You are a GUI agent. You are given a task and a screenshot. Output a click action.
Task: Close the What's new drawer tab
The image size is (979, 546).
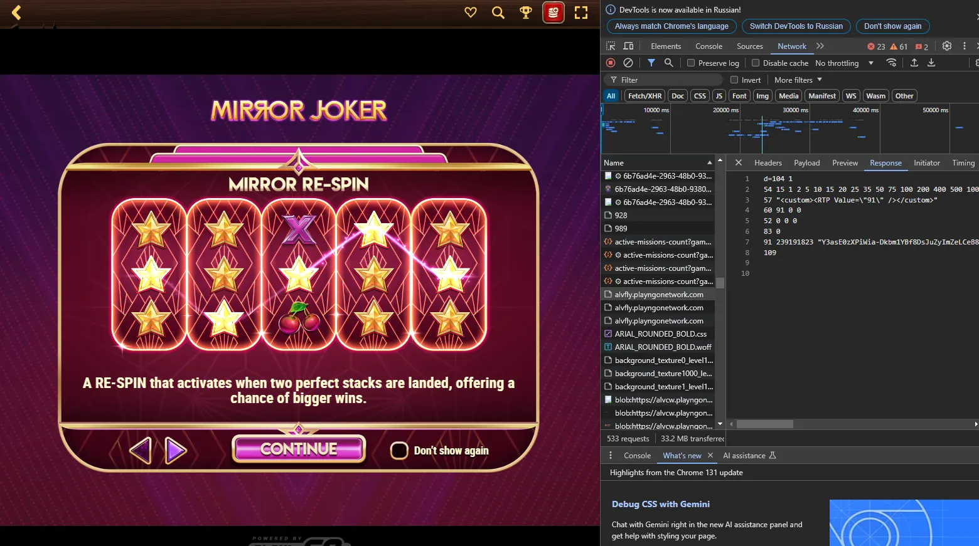[x=710, y=456]
